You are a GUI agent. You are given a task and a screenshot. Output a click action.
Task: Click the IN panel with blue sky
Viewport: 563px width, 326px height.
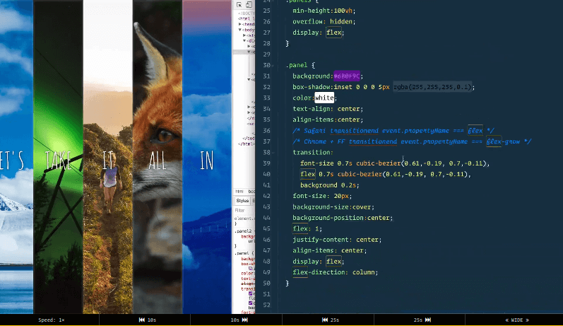click(207, 157)
